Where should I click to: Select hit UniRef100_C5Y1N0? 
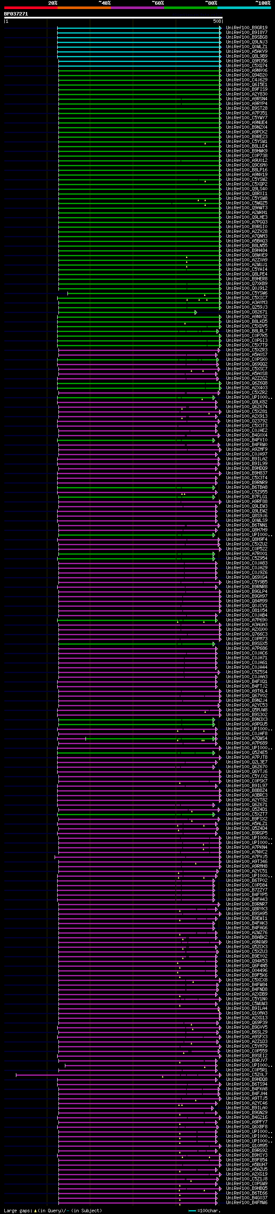pyautogui.click(x=247, y=999)
